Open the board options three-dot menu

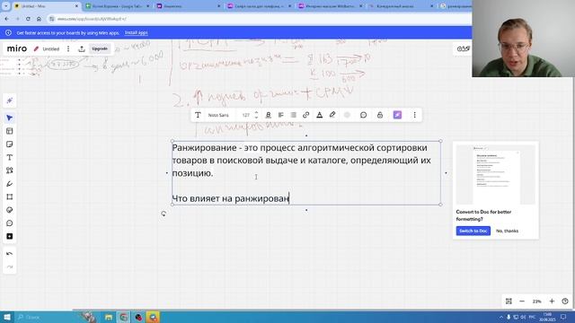[x=68, y=48]
